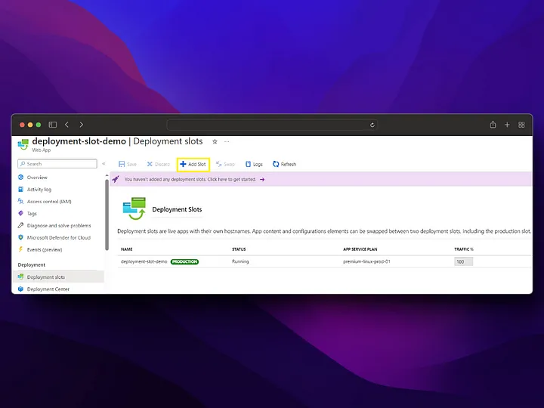This screenshot has height=408, width=544.
Task: Click the PRODUCTION badge
Action: [184, 261]
